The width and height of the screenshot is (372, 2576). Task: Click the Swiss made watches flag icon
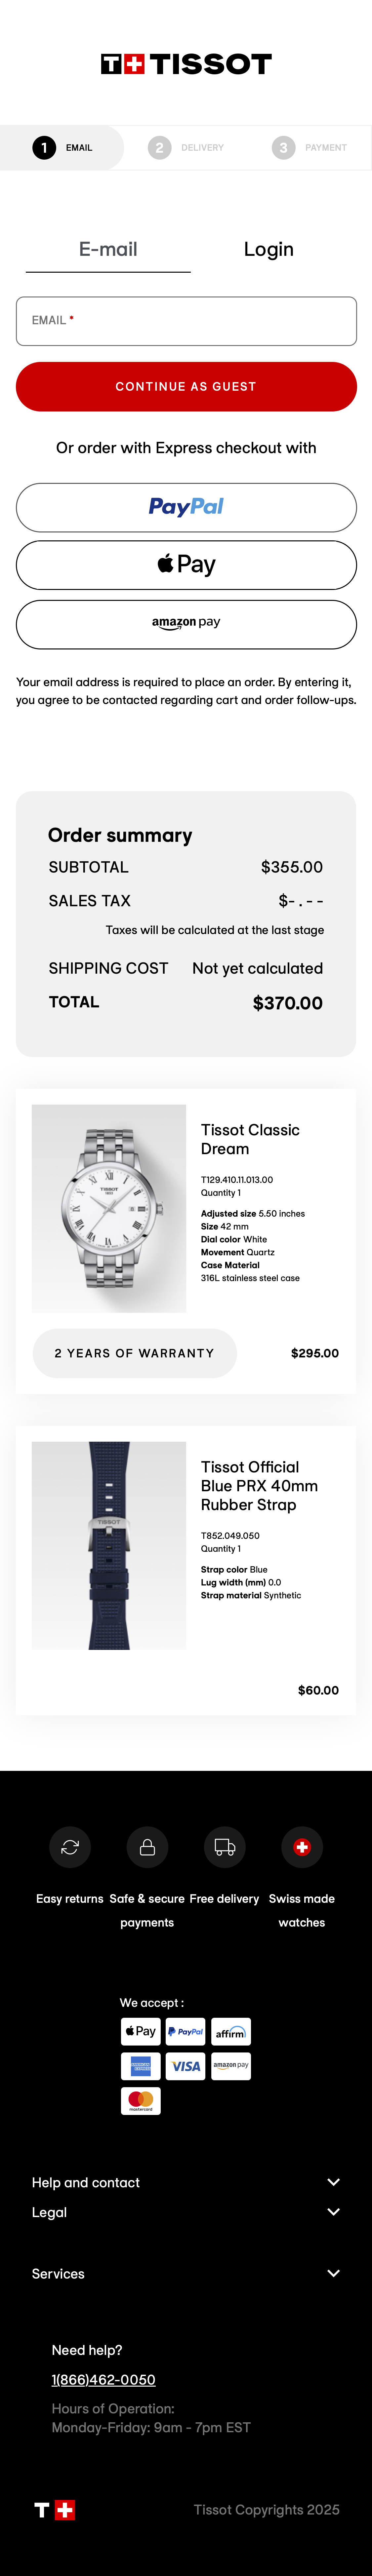[302, 1847]
